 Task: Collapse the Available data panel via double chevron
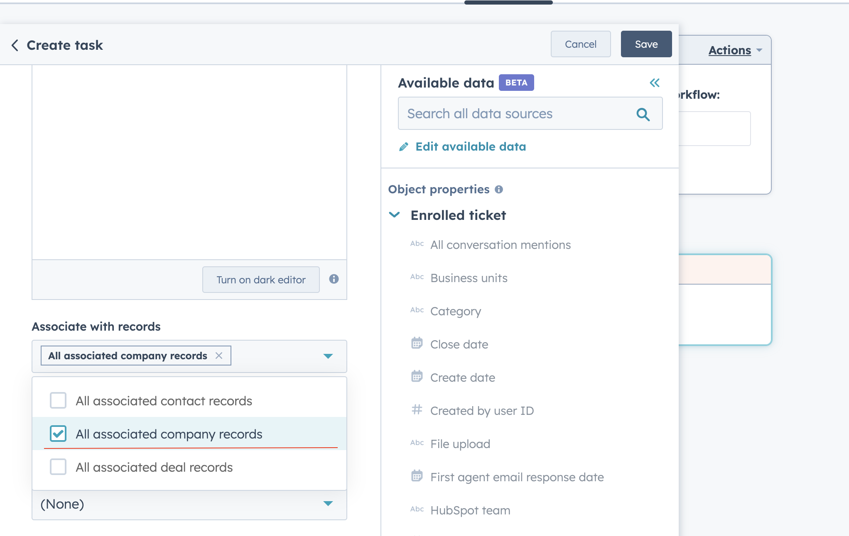(x=655, y=83)
